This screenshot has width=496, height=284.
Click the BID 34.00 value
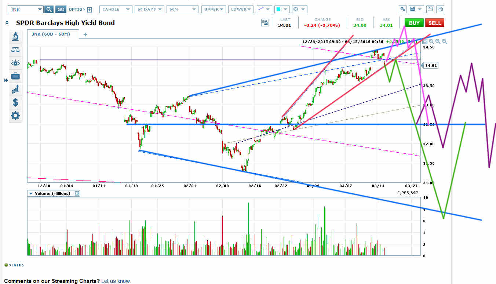[x=360, y=25]
